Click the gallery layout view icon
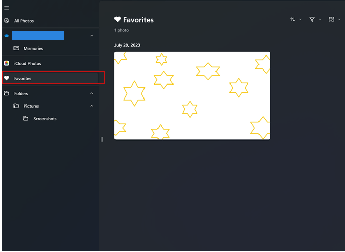 pos(332,19)
